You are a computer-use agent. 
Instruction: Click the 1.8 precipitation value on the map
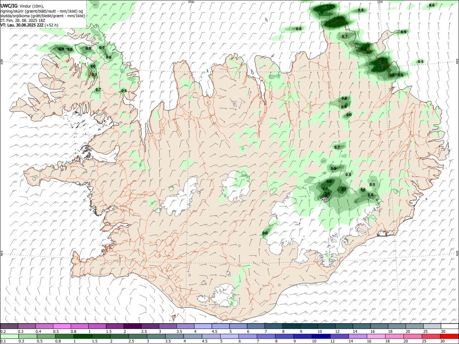coord(329,7)
